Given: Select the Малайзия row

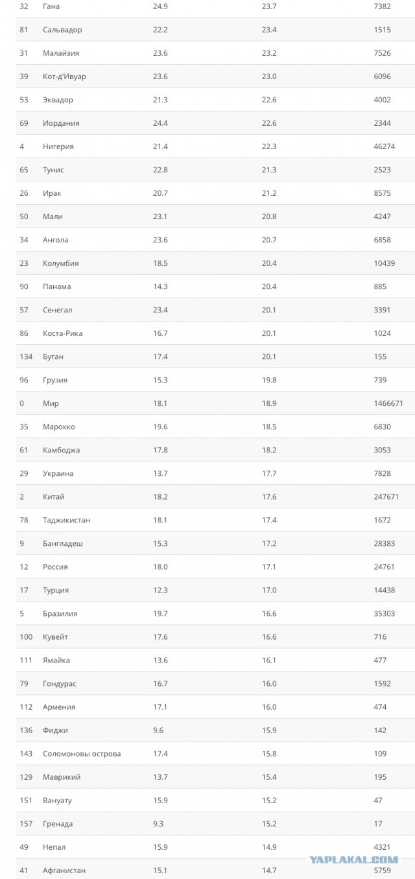Looking at the screenshot, I should (x=215, y=53).
